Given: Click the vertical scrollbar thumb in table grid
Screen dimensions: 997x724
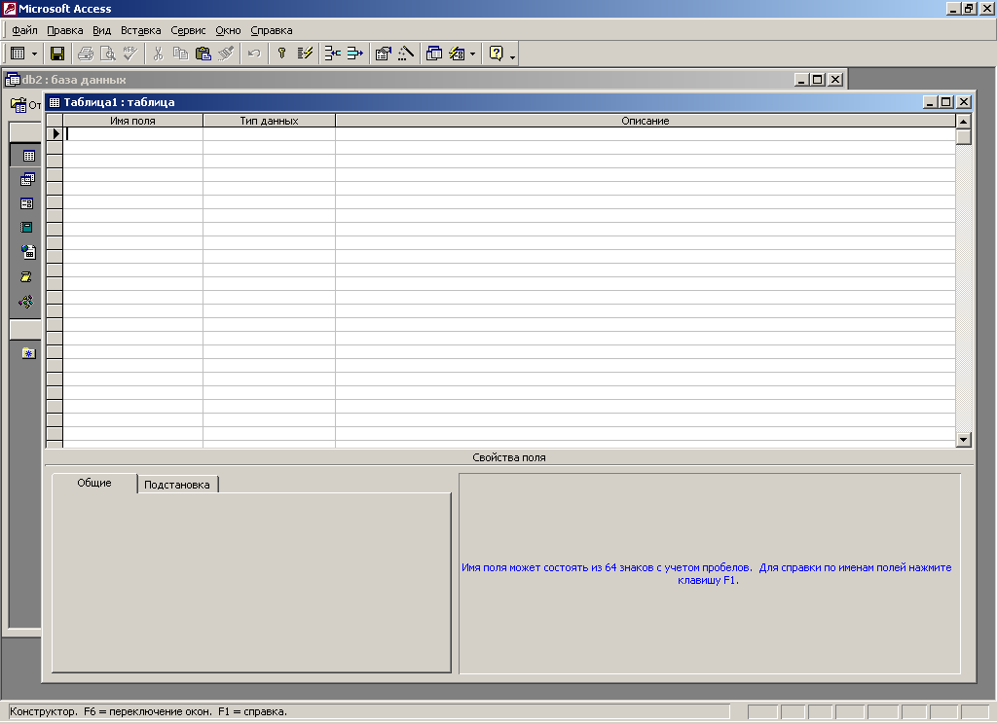Looking at the screenshot, I should tap(963, 136).
